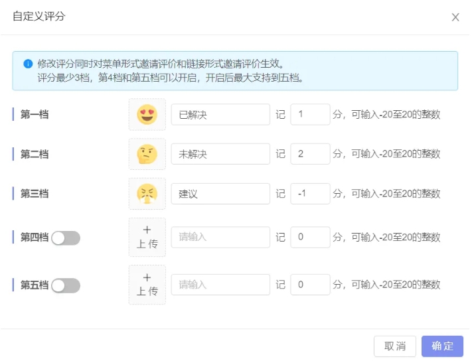
Task: Focus the 第五档 请输入 name field
Action: point(220,285)
